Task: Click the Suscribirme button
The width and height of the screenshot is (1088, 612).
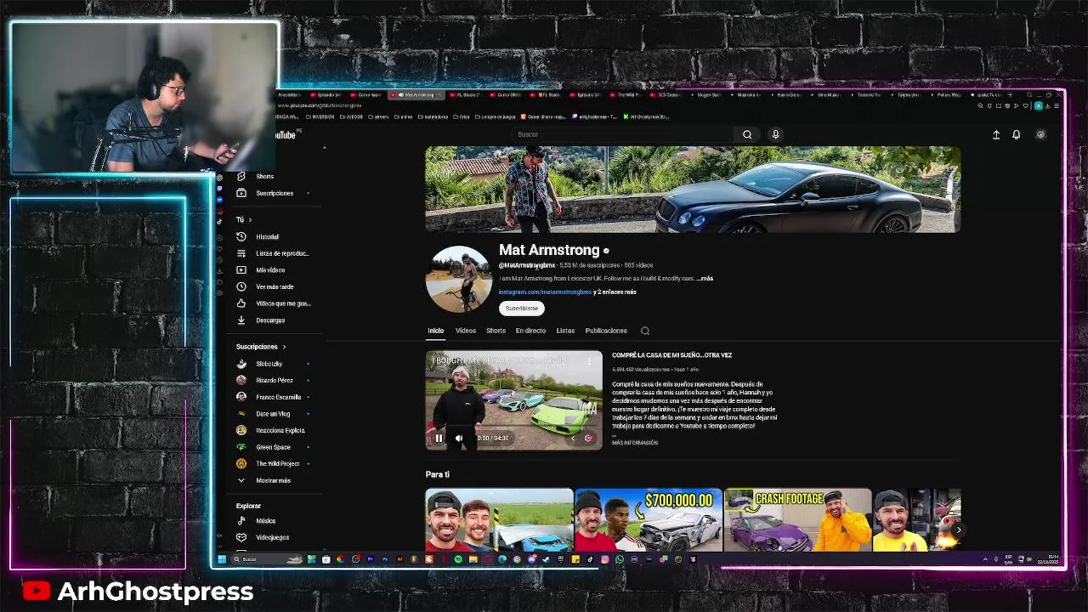Action: click(x=521, y=309)
